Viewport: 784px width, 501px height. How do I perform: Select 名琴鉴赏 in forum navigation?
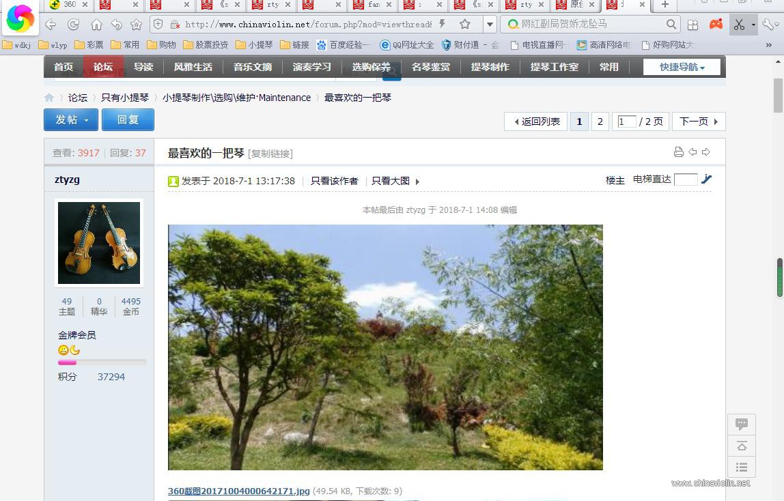[431, 67]
